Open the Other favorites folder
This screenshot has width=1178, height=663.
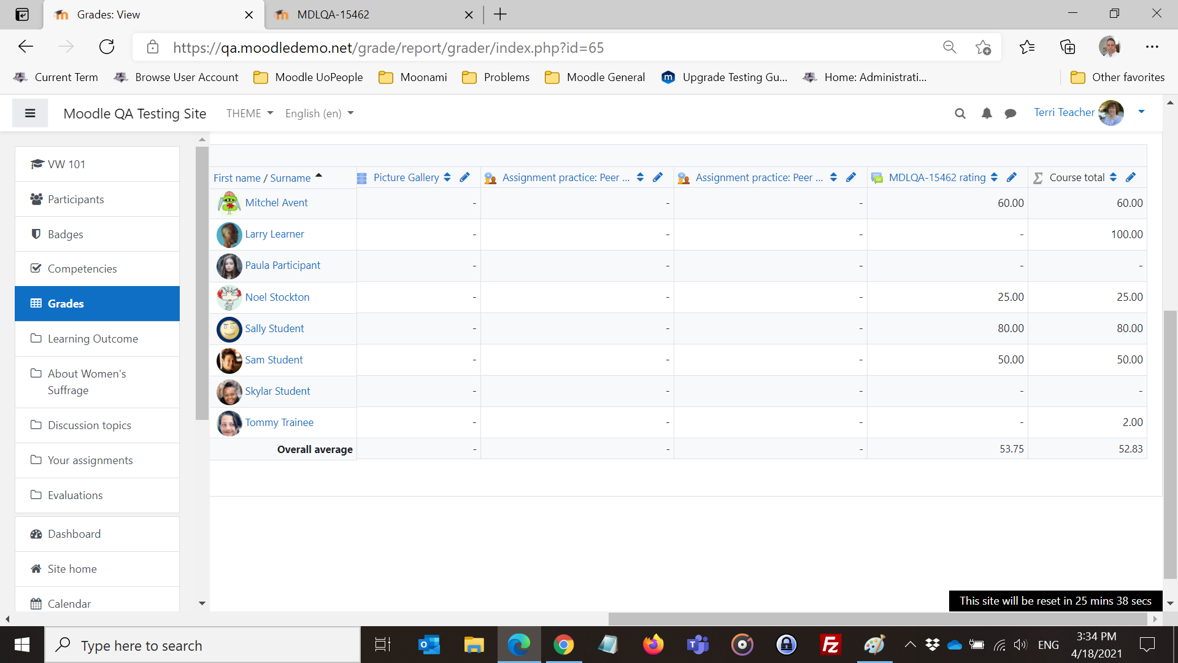pos(1117,77)
